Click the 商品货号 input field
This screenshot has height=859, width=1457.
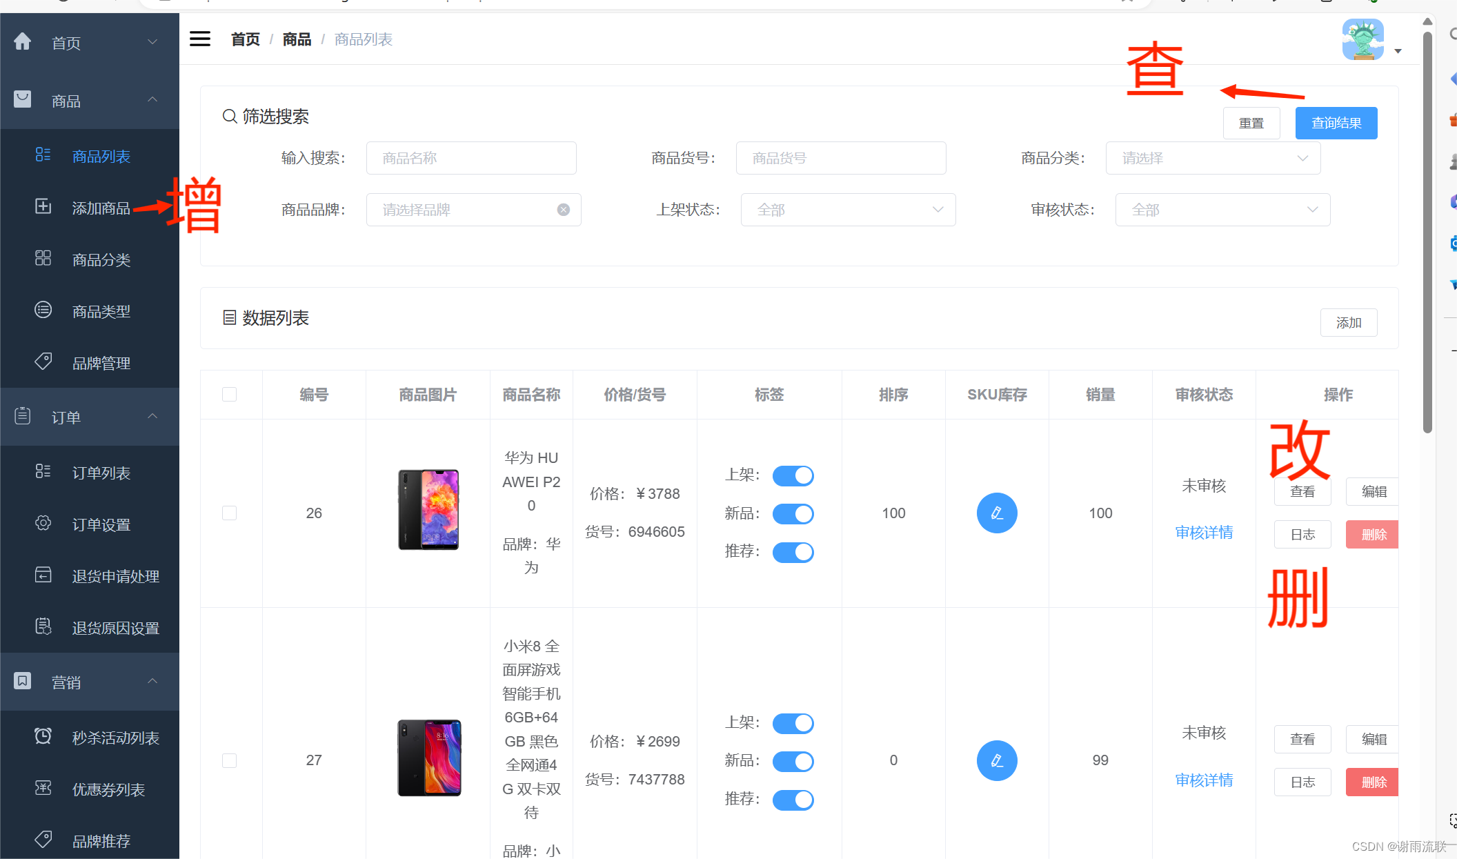point(840,158)
